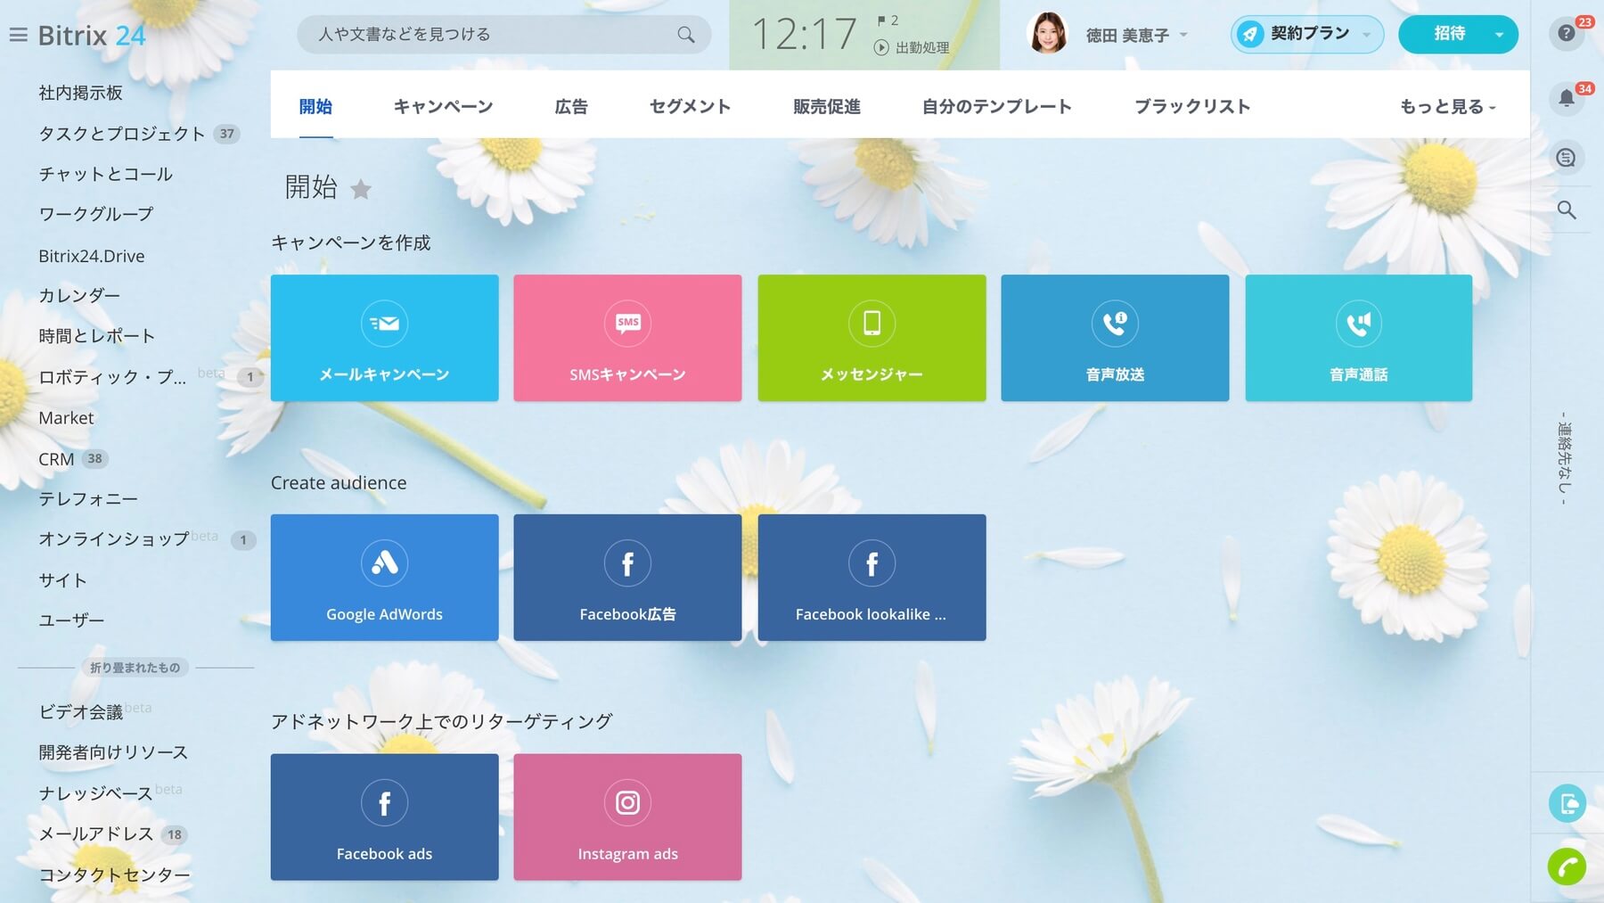Switch to the 開始 tab

click(x=315, y=107)
